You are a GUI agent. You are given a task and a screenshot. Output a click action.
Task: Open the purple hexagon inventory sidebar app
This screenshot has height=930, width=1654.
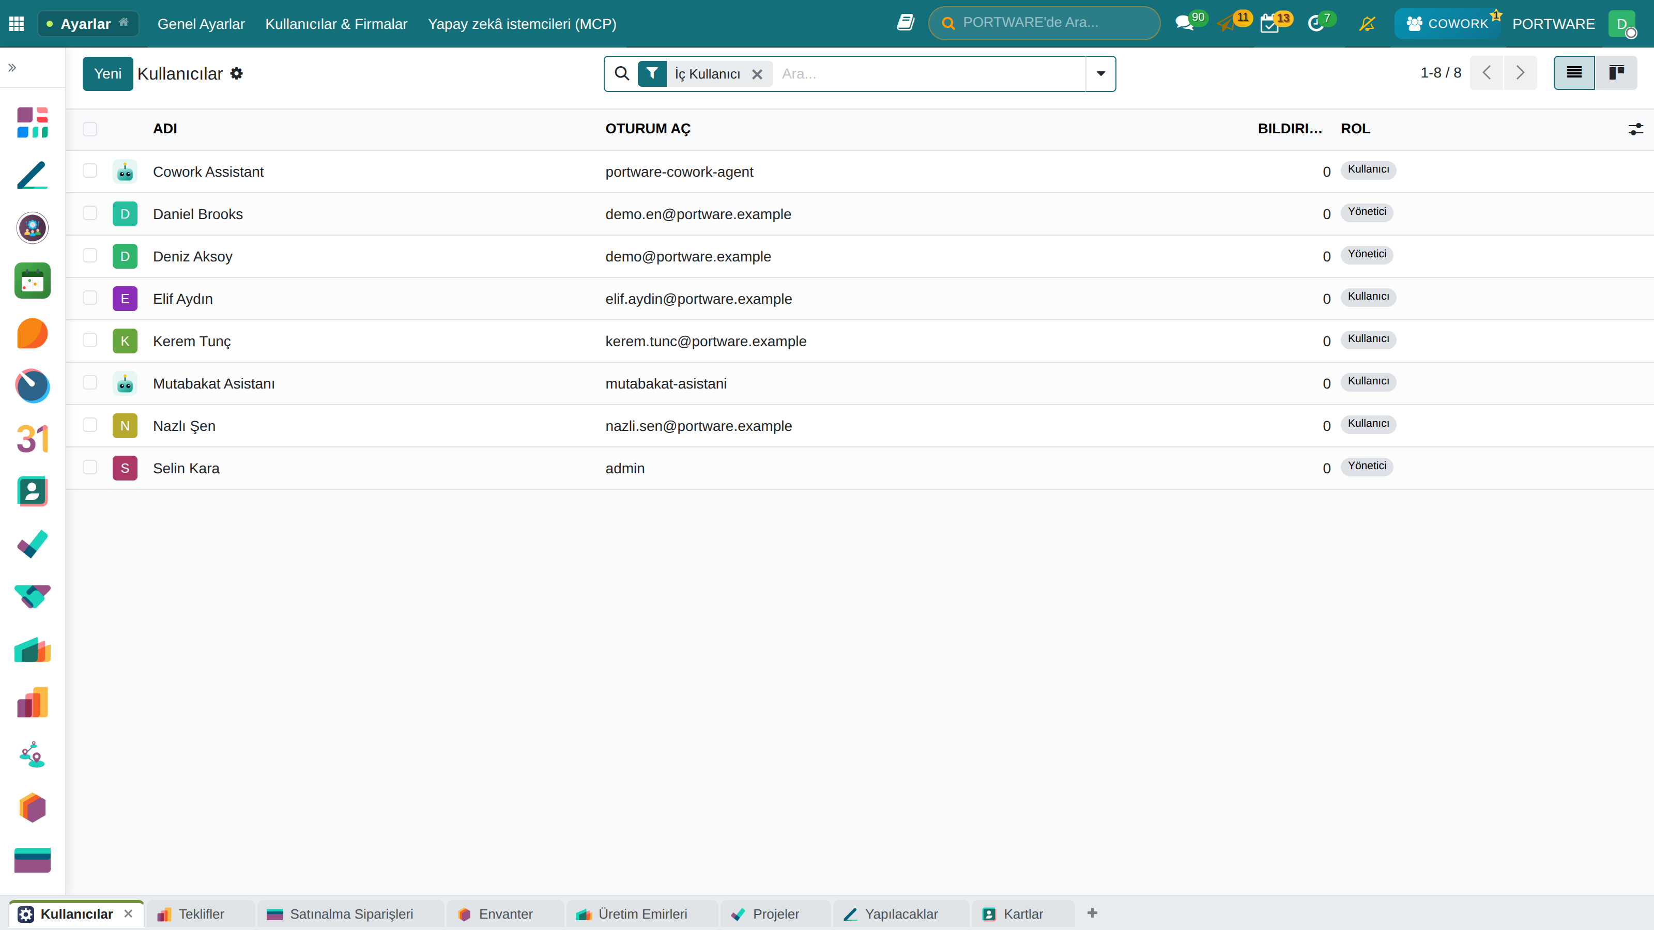tap(32, 808)
